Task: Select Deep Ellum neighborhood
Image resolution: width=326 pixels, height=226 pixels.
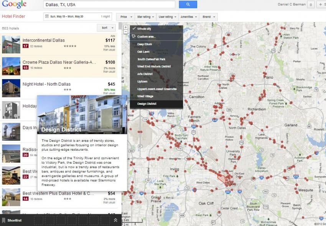Action: click(x=156, y=44)
